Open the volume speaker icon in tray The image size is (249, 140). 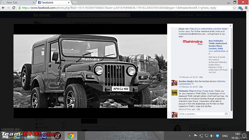pyautogui.click(x=212, y=136)
